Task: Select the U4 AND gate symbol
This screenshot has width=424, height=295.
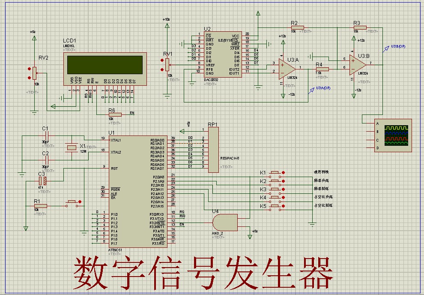Action: pyautogui.click(x=225, y=223)
